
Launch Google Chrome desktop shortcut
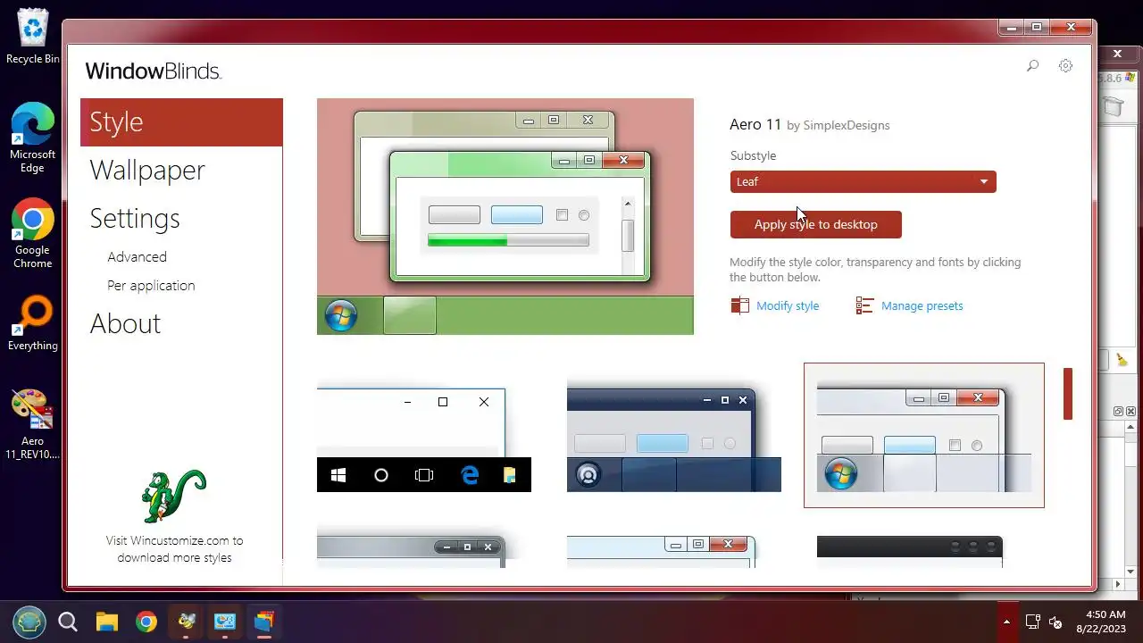pyautogui.click(x=33, y=233)
